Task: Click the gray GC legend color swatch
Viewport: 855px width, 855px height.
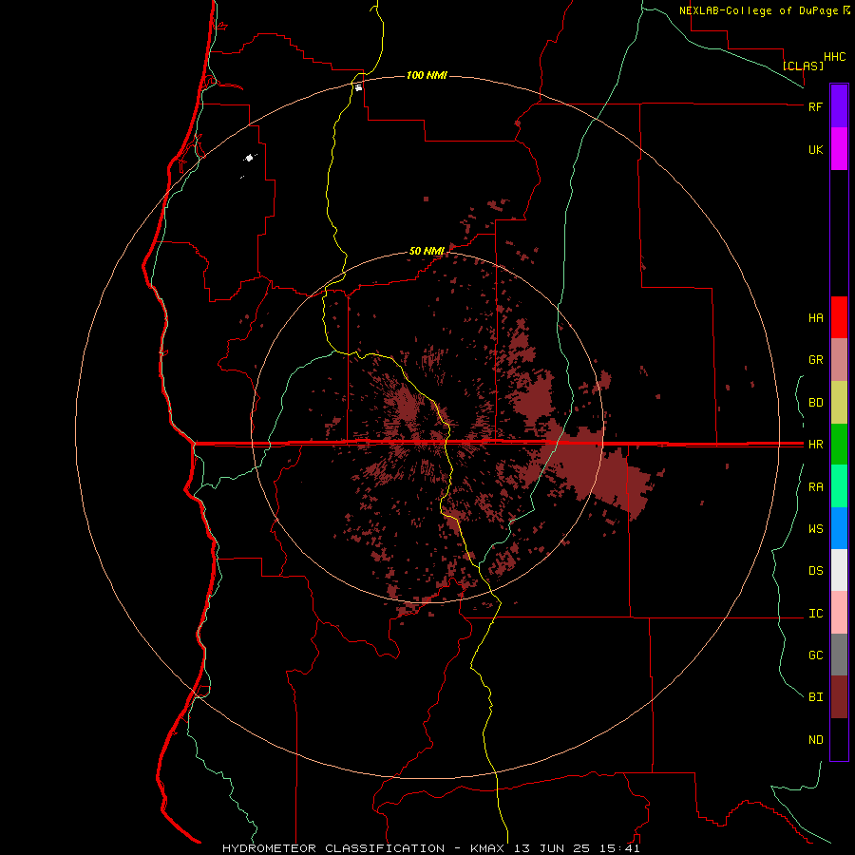Action: click(x=839, y=655)
